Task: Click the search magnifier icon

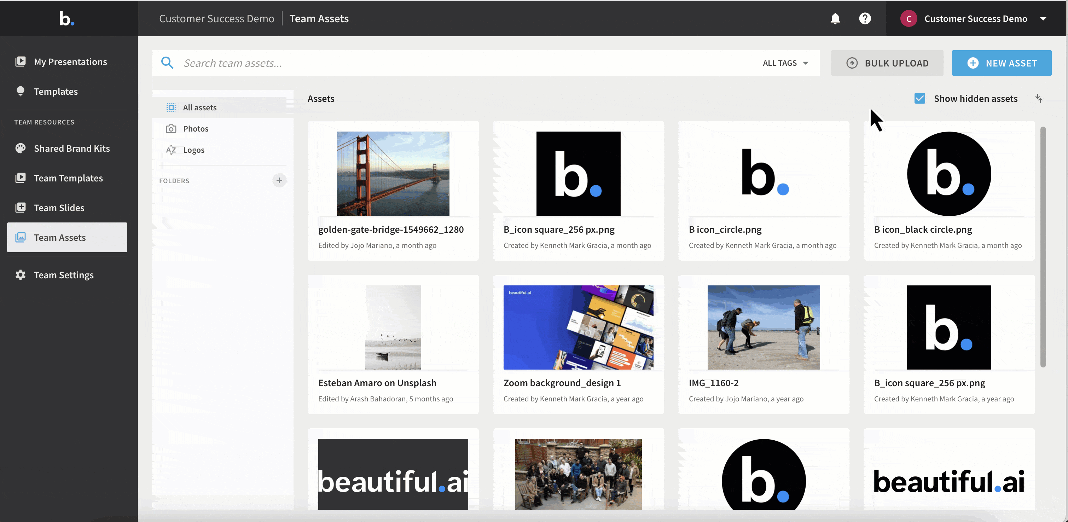Action: [x=167, y=63]
